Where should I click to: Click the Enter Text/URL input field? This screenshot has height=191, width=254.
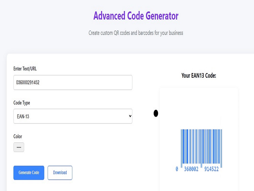coord(73,82)
